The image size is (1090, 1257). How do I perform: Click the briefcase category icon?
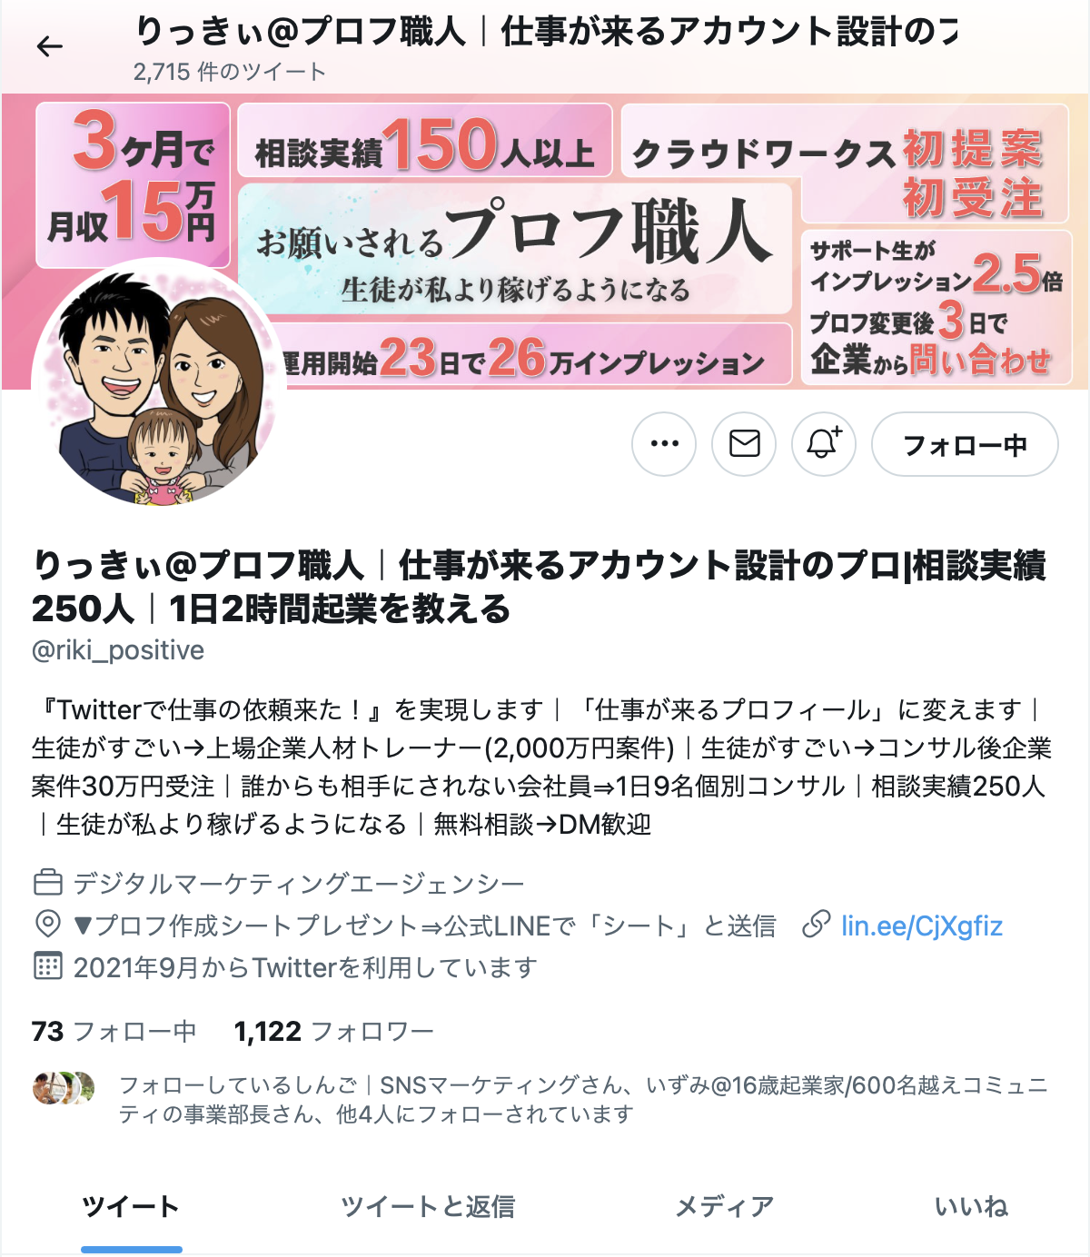coord(47,882)
